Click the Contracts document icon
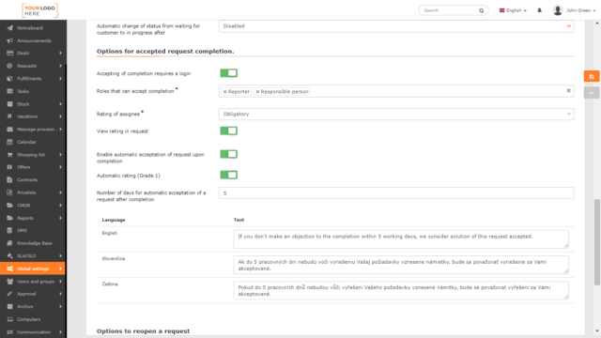Screen dimensions: 601x338 click(x=10, y=179)
